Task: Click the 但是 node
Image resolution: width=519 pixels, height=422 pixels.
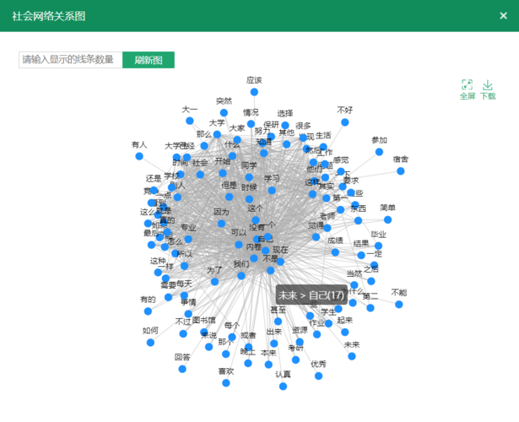Action: coord(229,197)
